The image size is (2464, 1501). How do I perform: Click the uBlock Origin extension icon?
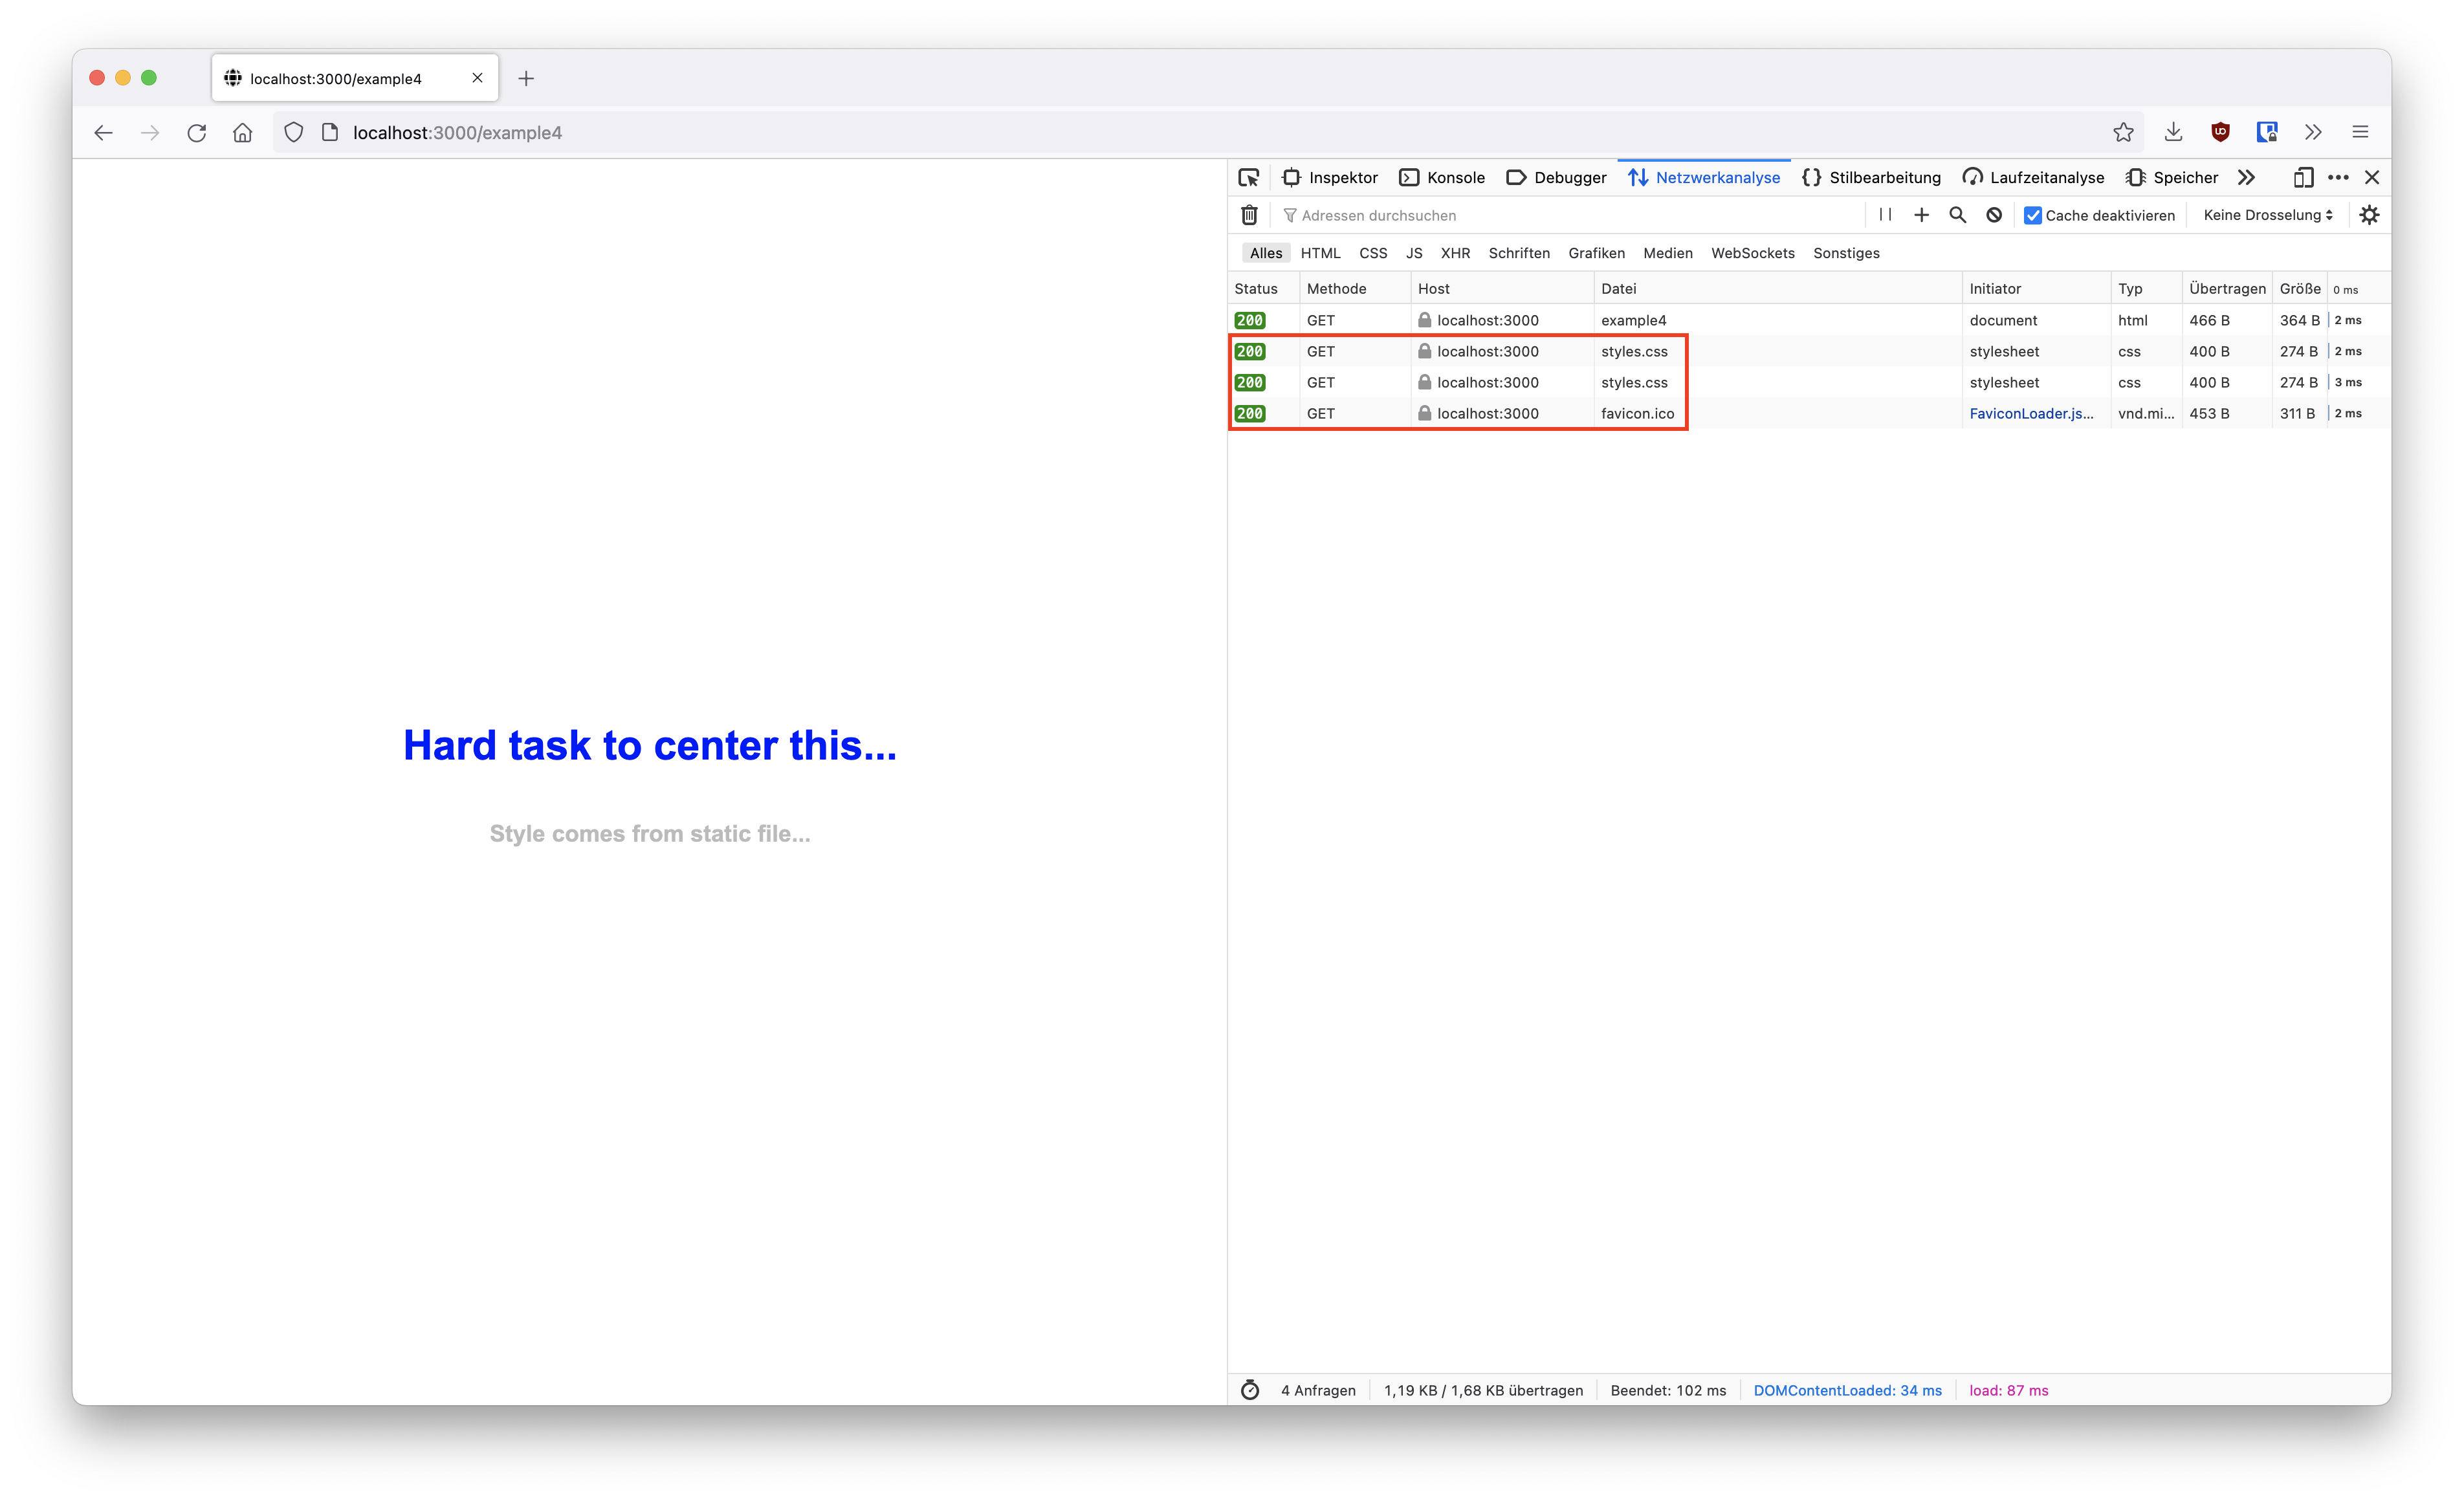pyautogui.click(x=2220, y=132)
